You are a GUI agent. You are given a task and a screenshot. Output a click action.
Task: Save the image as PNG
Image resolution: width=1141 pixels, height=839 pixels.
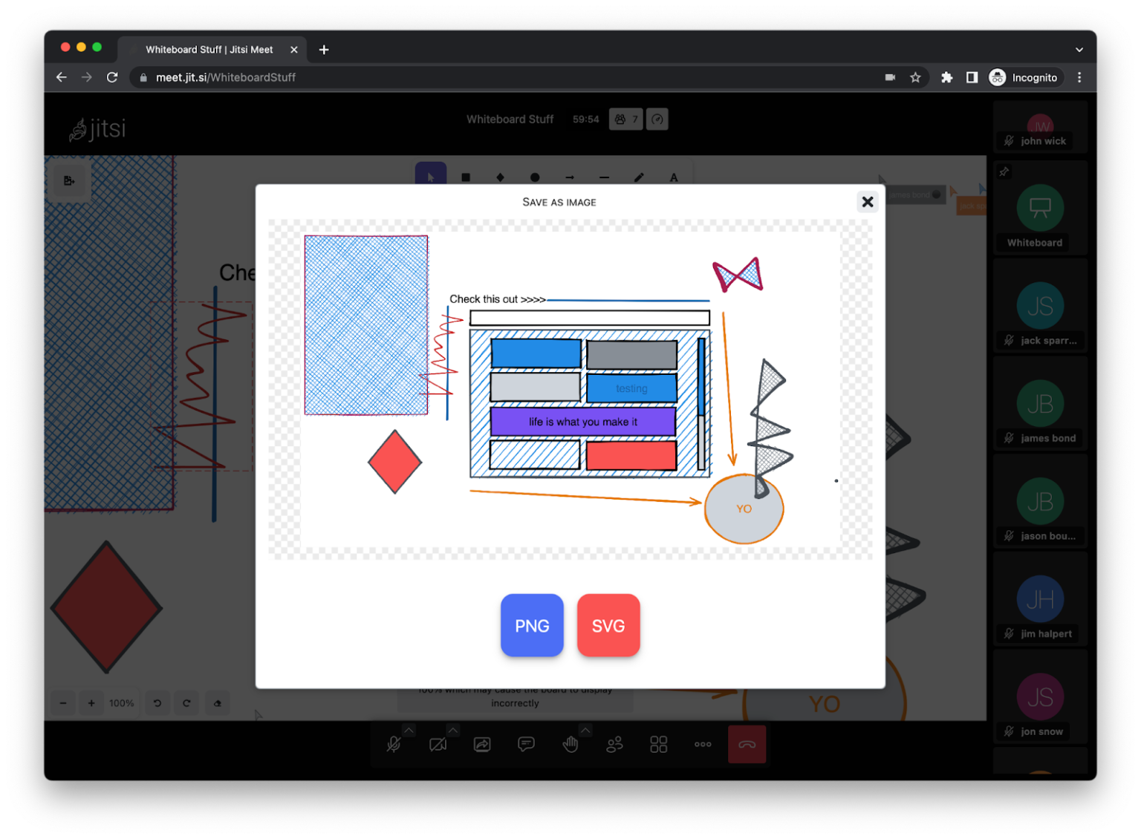[x=532, y=625]
